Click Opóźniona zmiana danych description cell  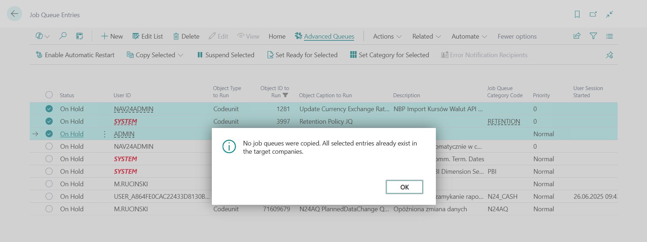430,209
